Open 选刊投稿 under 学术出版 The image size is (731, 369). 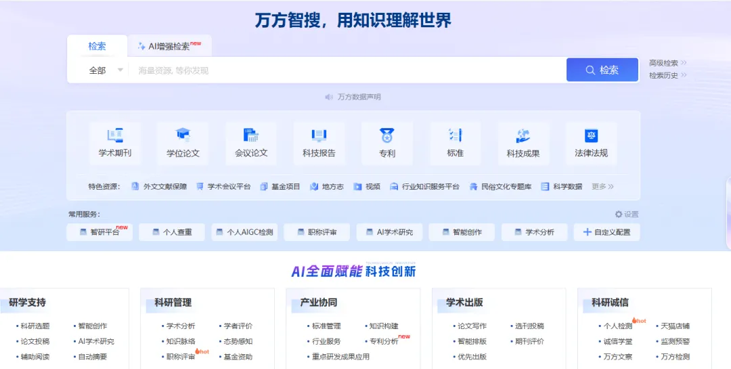529,326
